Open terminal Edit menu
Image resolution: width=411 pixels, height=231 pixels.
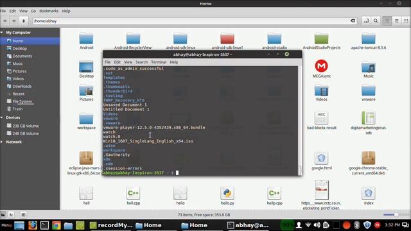pyautogui.click(x=117, y=62)
